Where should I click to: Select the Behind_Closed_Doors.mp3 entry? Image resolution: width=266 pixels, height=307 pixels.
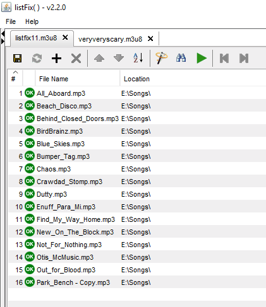pos(78,119)
